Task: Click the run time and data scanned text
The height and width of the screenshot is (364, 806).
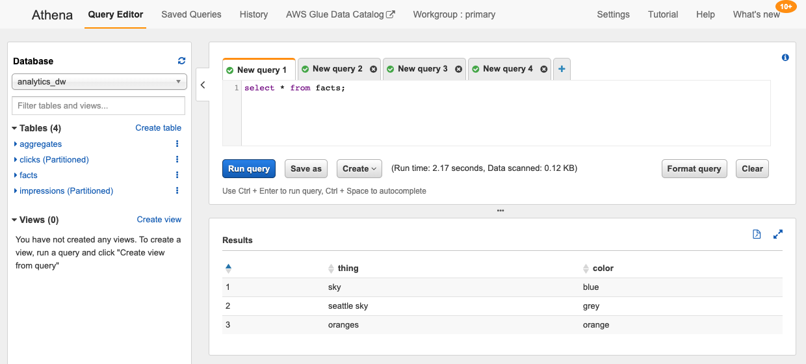Action: tap(484, 168)
